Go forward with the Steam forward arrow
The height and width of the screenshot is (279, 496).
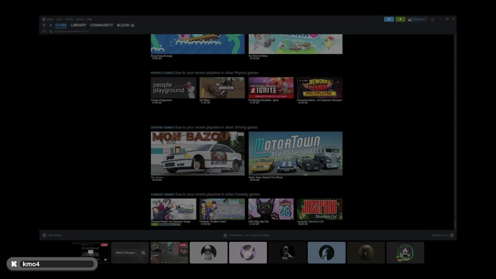[x=50, y=25]
